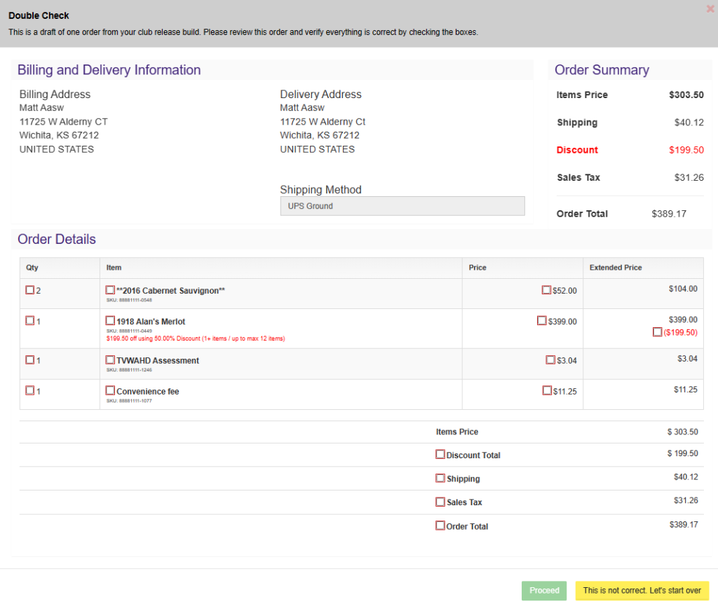Viewport: 718px width, 604px height.
Task: Open the UPS Ground shipping method field
Action: point(402,206)
